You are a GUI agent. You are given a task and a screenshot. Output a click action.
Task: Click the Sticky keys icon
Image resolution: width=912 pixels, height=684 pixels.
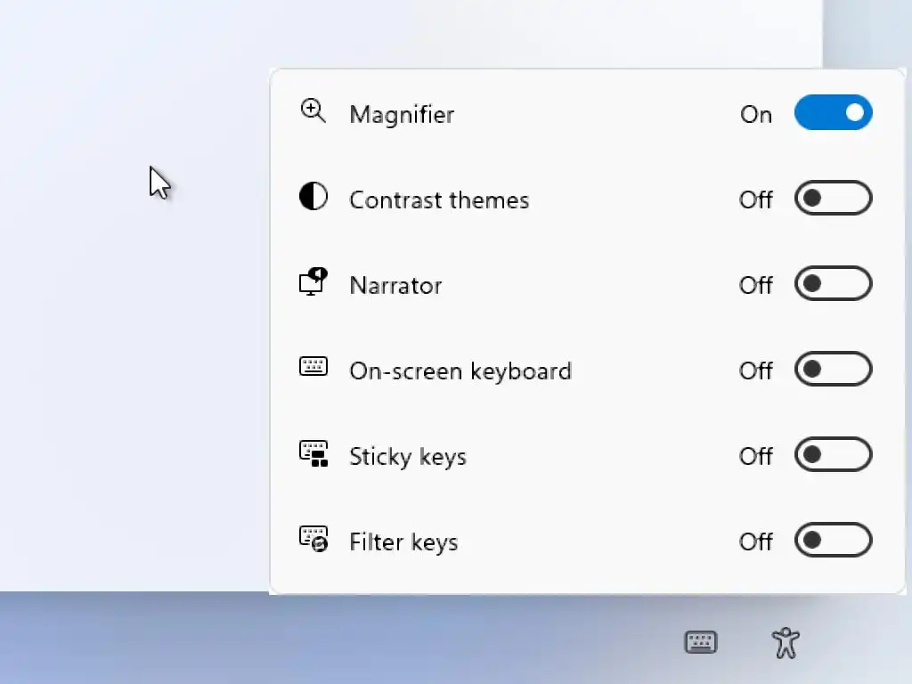313,453
